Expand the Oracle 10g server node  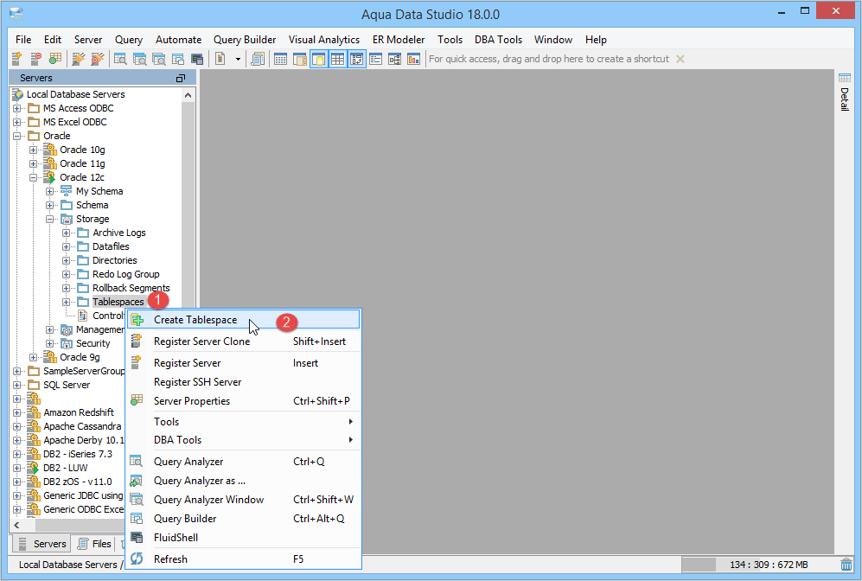coord(34,150)
